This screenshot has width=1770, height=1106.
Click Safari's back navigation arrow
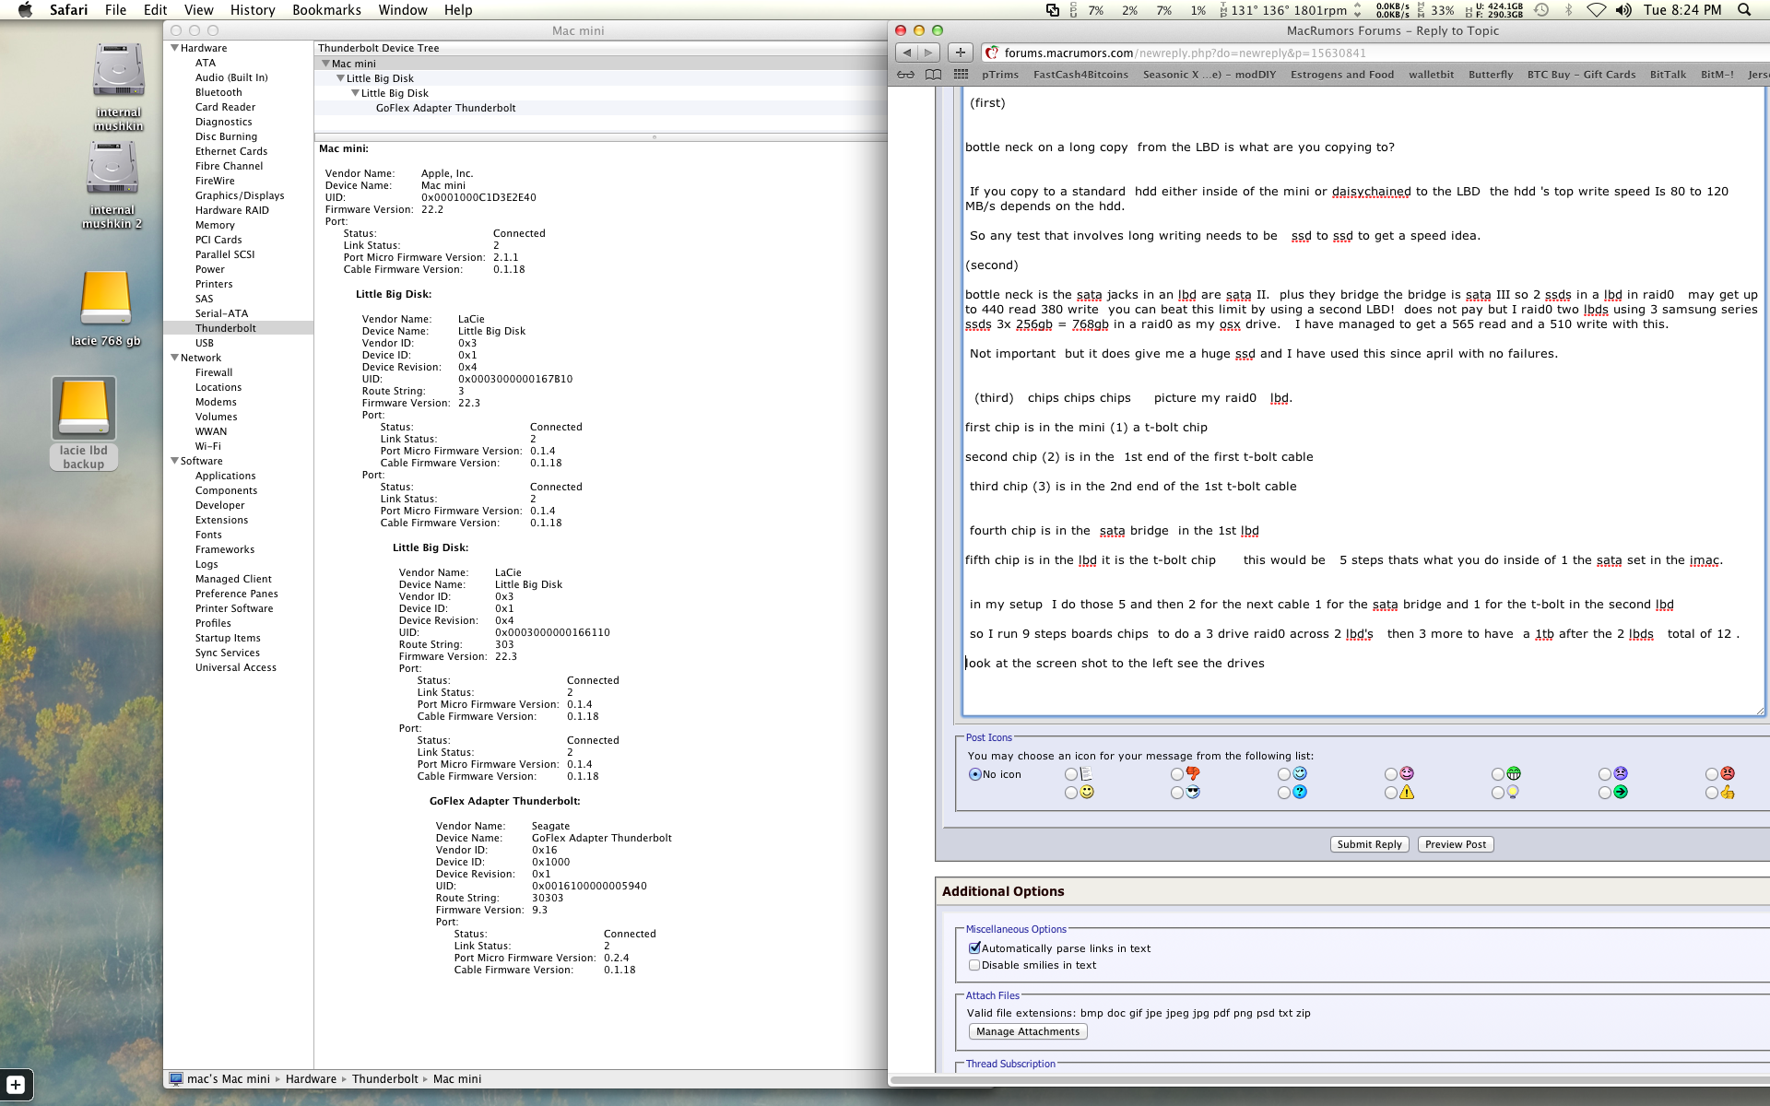pyautogui.click(x=907, y=53)
